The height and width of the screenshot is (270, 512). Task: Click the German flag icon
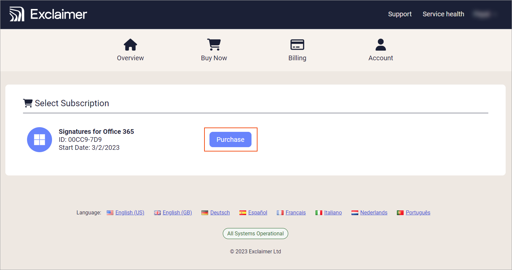(205, 212)
